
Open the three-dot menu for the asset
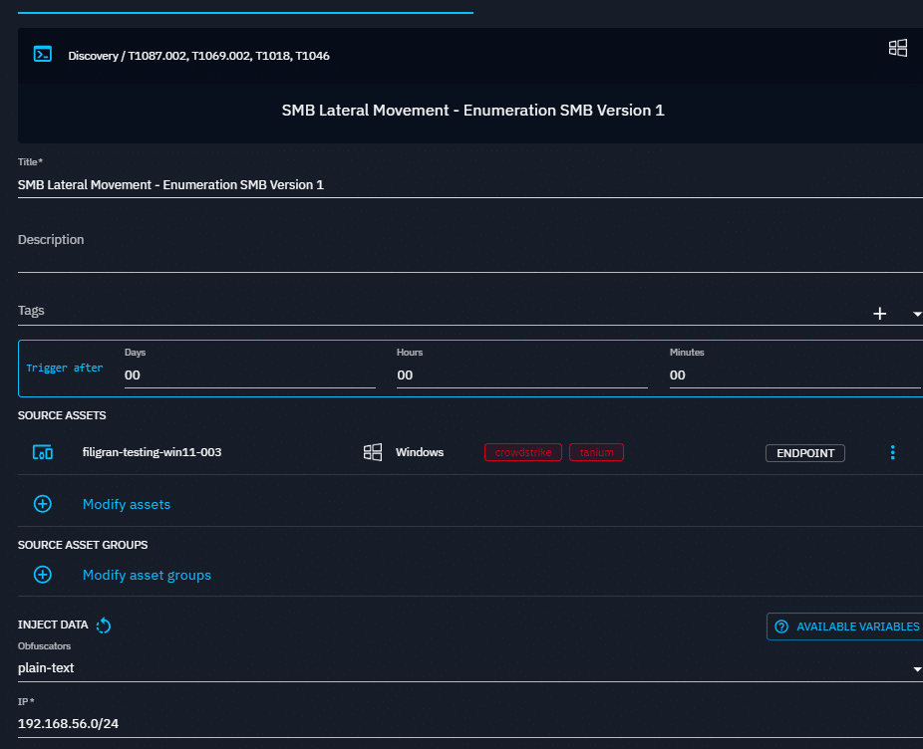tap(892, 452)
